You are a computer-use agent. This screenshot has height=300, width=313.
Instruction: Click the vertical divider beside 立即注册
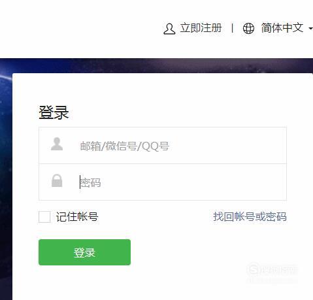(233, 28)
